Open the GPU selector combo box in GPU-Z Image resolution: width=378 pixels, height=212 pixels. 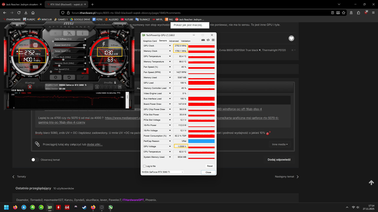click(x=162, y=172)
